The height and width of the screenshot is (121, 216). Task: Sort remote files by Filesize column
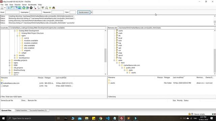coord(160,78)
